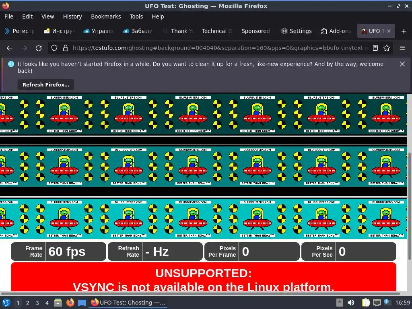Image resolution: width=412 pixels, height=309 pixels.
Task: Toggle reader view icon
Action: point(375,48)
